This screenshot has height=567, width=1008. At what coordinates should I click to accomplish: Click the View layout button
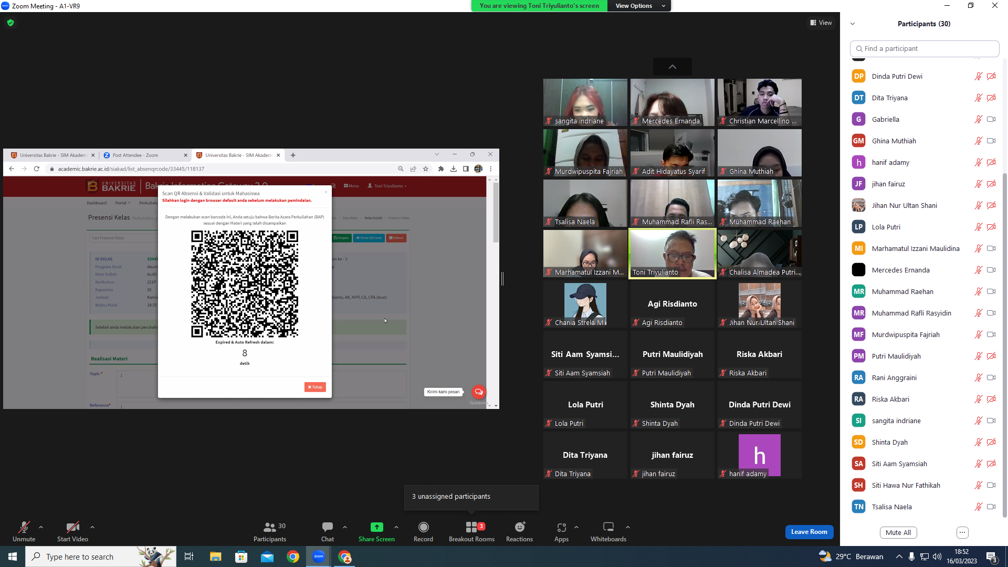coord(821,23)
